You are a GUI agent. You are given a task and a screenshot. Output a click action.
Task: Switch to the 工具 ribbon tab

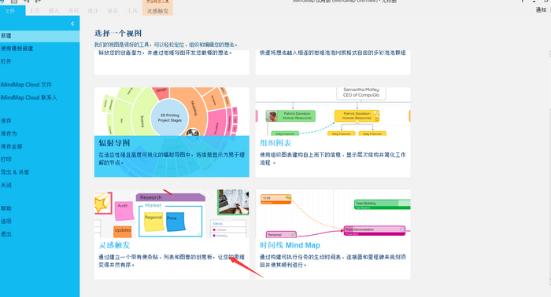pos(132,11)
